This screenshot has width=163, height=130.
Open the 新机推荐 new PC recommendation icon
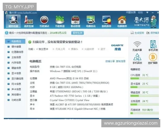click(x=106, y=21)
